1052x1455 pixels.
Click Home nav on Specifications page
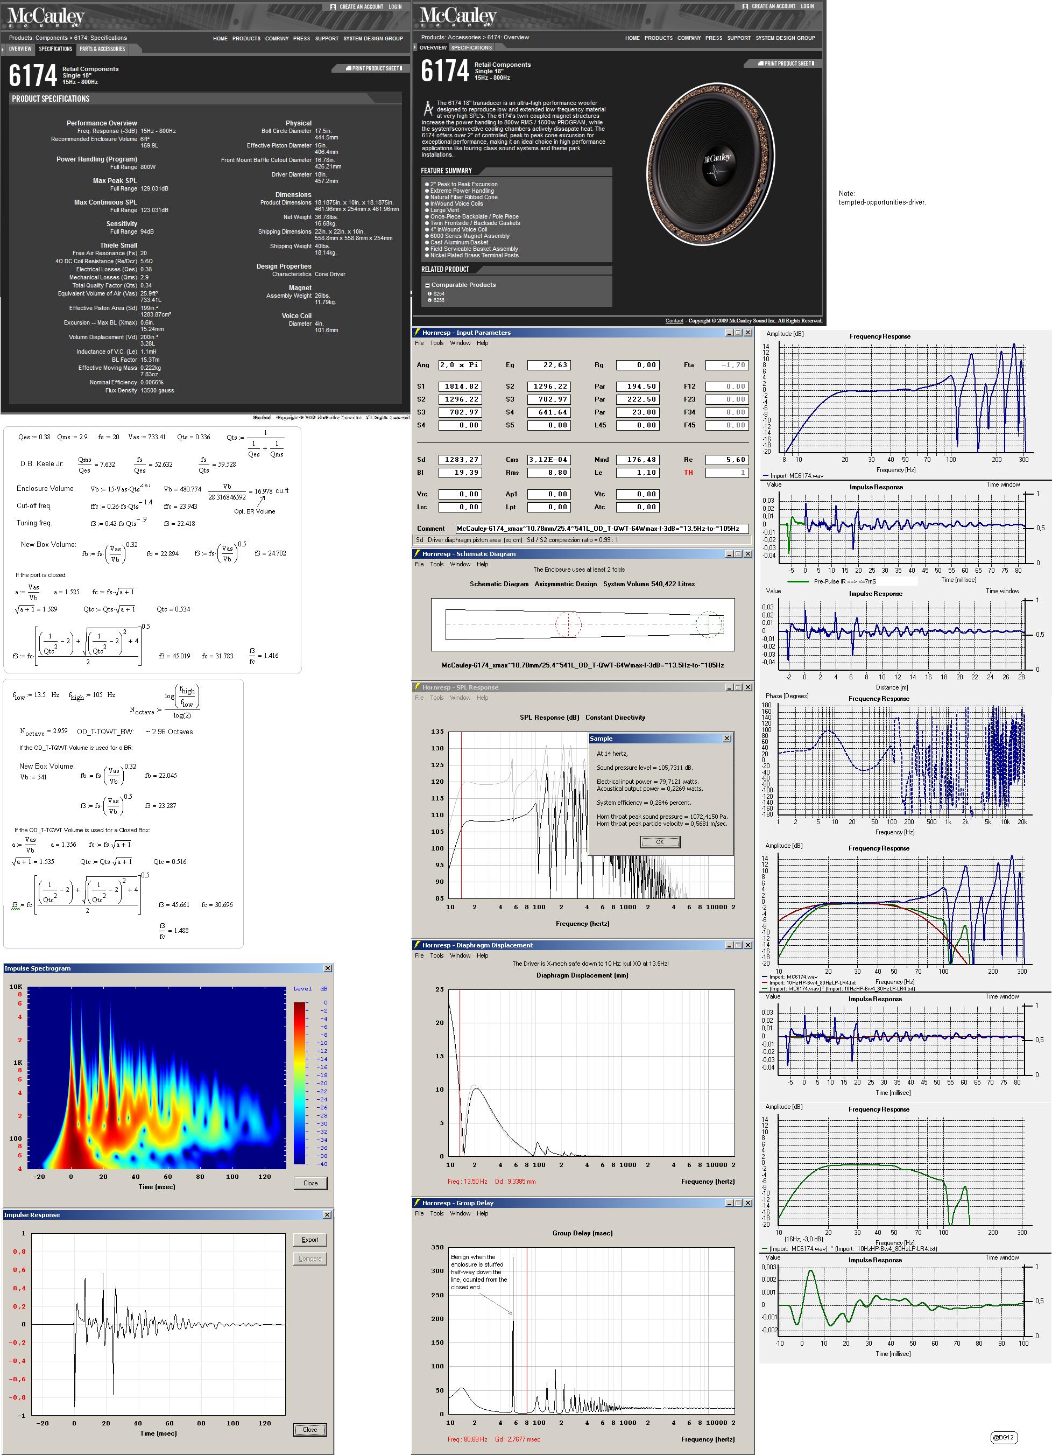coord(220,39)
